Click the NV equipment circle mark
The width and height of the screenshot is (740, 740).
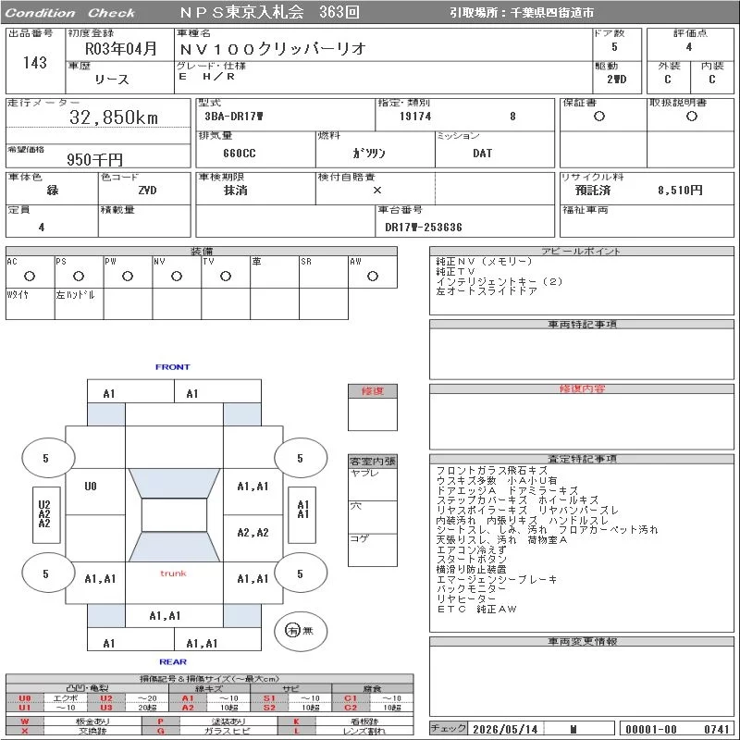point(177,276)
